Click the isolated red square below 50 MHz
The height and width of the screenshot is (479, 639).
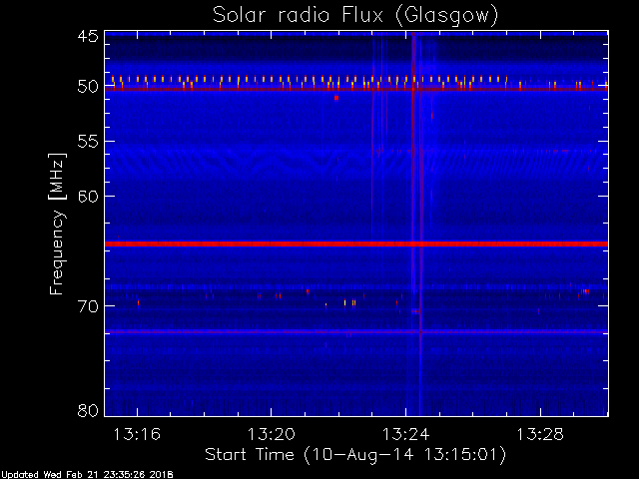[336, 98]
